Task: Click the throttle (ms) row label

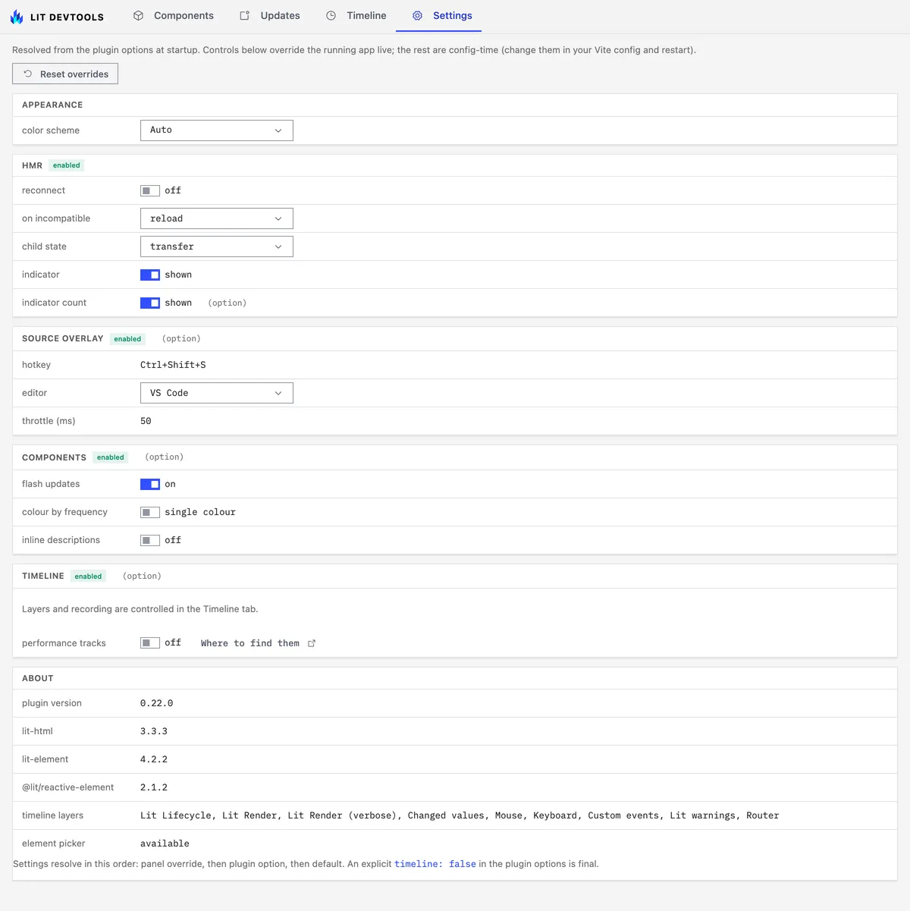Action: pos(49,421)
